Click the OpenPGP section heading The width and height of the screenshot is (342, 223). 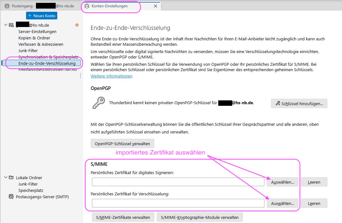point(101,88)
